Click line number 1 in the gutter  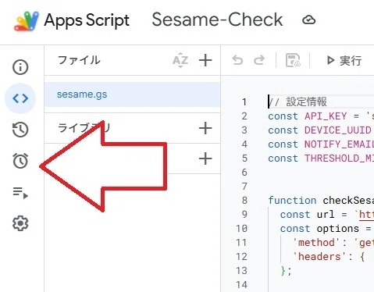[x=244, y=102]
